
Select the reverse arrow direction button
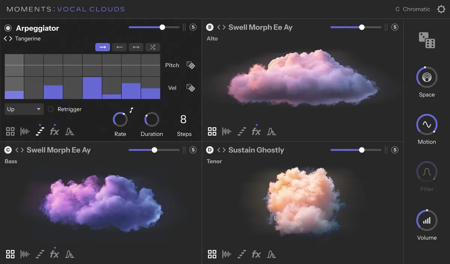[119, 47]
